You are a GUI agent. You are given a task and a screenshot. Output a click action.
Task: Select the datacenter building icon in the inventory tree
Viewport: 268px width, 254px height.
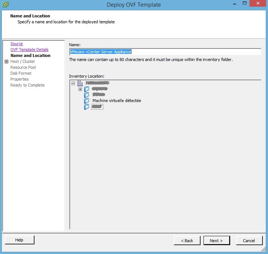pos(80,83)
